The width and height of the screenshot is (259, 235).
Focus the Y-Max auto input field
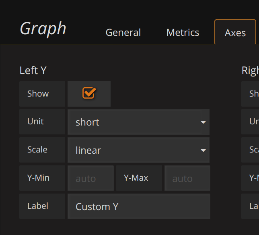tap(187, 178)
